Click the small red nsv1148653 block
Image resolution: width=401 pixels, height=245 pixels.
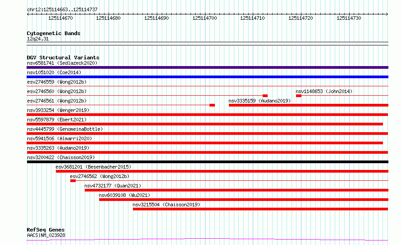[299, 96]
